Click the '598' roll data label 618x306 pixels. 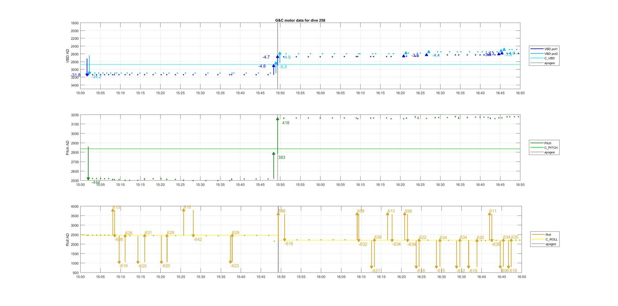[408, 211]
